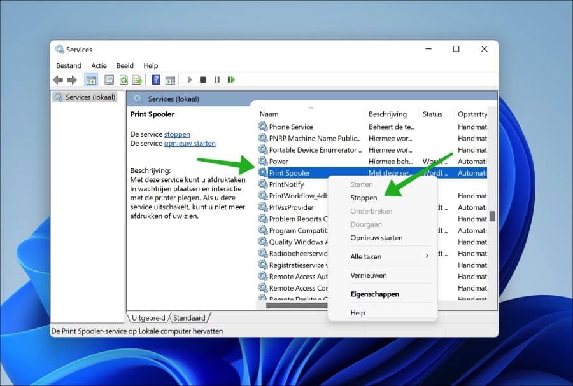Click the Back arrow toolbar icon

pyautogui.click(x=58, y=79)
